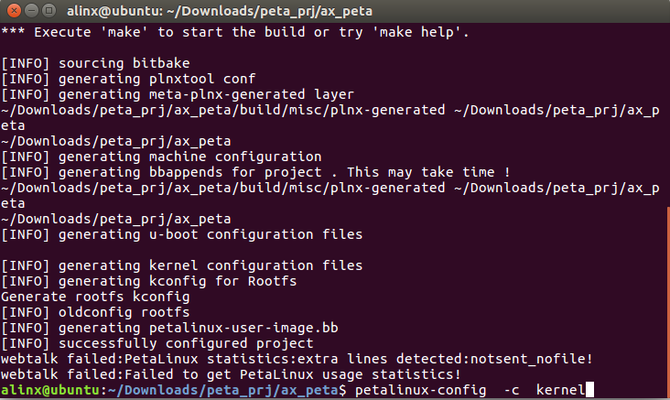Click the "oldconfig rootfs" info line
This screenshot has height=400, width=670.
pyautogui.click(x=95, y=312)
